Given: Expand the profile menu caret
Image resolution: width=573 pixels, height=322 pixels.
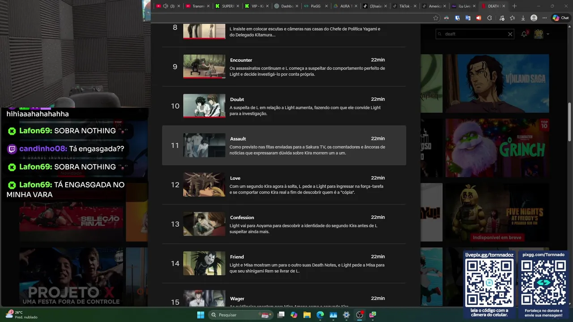Looking at the screenshot, I should pyautogui.click(x=548, y=34).
